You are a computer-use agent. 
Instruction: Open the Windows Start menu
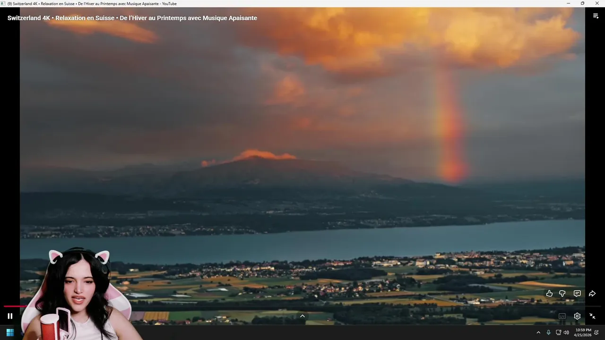click(x=10, y=332)
